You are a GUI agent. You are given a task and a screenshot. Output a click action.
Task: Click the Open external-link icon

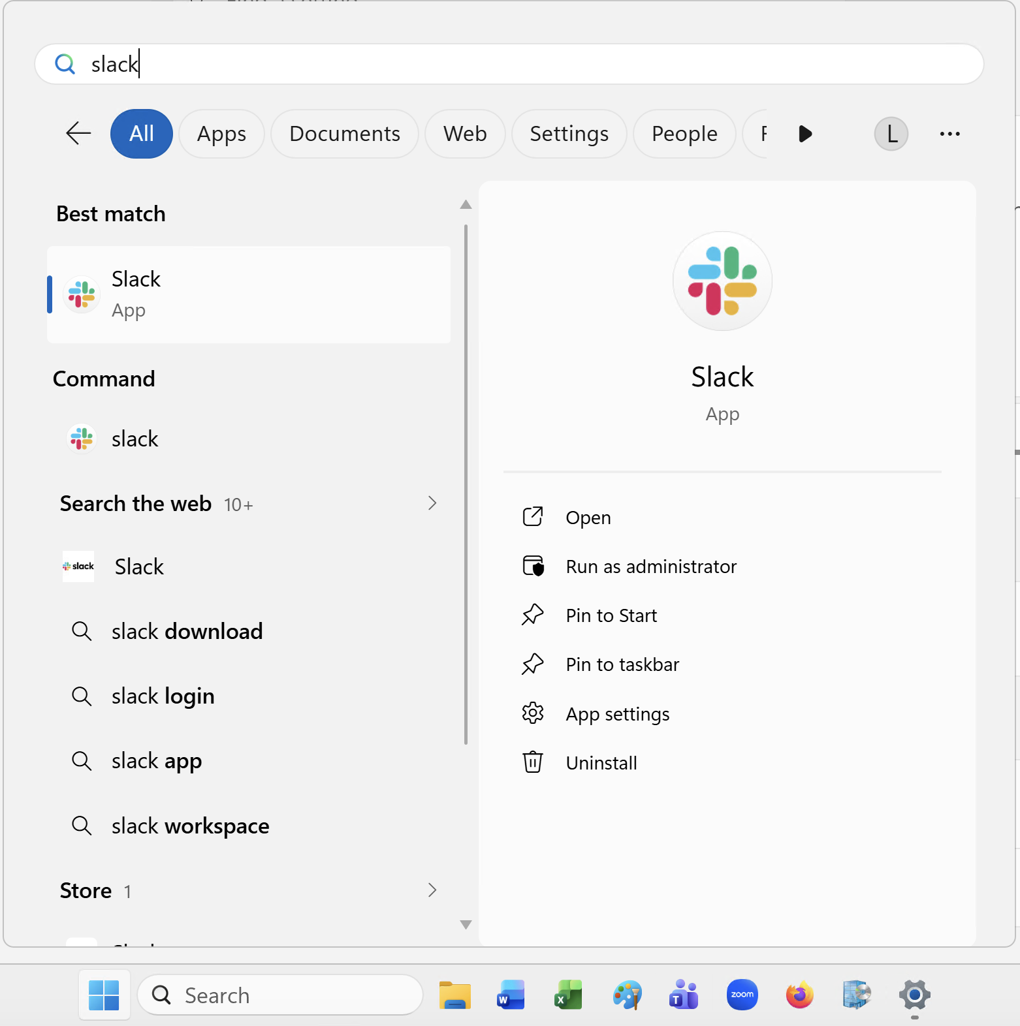tap(533, 516)
